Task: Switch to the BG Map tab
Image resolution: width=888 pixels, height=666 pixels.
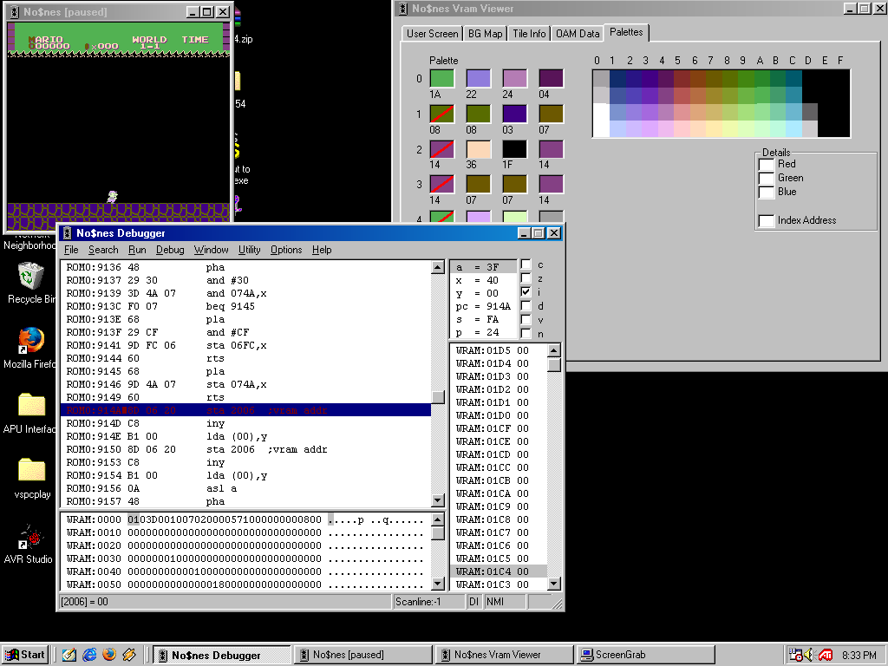Action: (486, 34)
